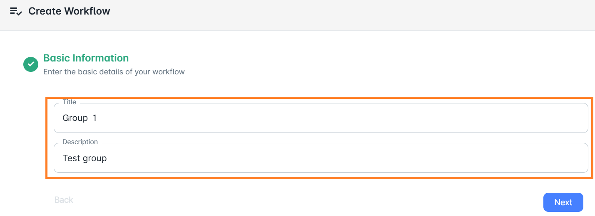Click the word 'workflow' in the subtitle
This screenshot has width=595, height=216.
168,72
